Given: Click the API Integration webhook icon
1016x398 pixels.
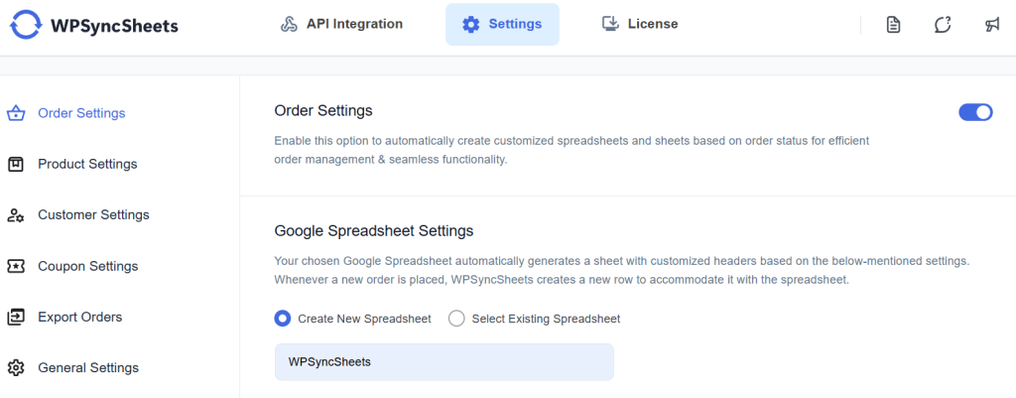Looking at the screenshot, I should coord(289,25).
